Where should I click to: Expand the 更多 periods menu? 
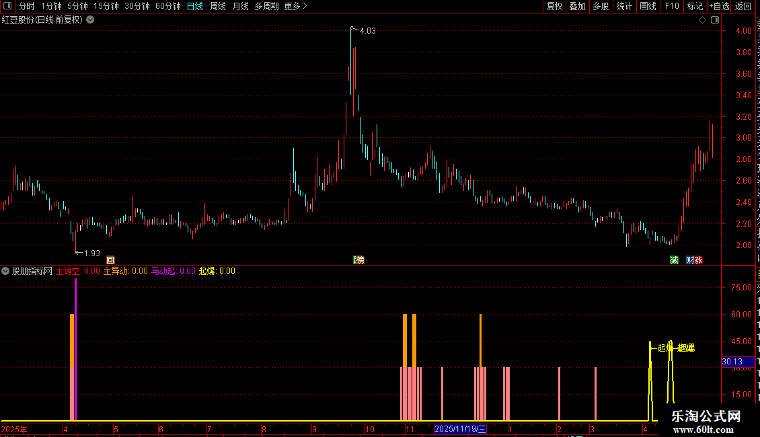[x=295, y=6]
